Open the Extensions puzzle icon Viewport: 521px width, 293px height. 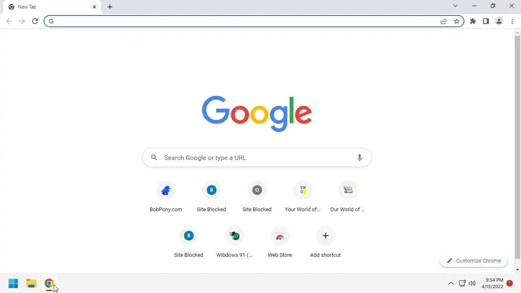[473, 21]
